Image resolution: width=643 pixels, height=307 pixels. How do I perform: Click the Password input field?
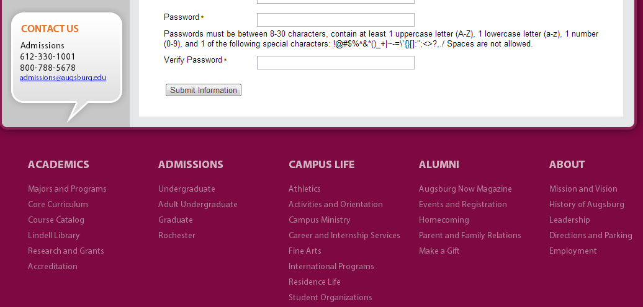[x=335, y=20]
